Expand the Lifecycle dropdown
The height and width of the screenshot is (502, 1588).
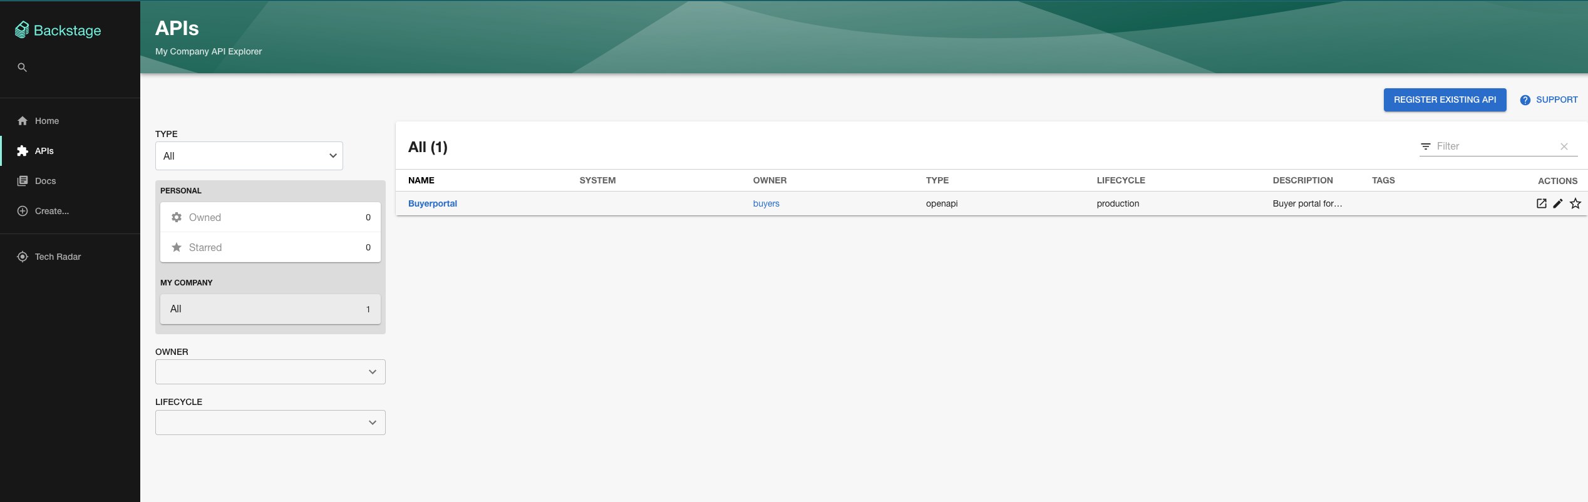pyautogui.click(x=271, y=423)
